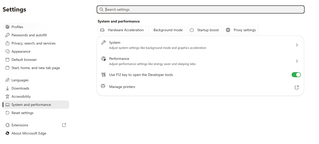Click the printer icon beside Manage printers
This screenshot has width=319, height=144.
click(x=103, y=86)
